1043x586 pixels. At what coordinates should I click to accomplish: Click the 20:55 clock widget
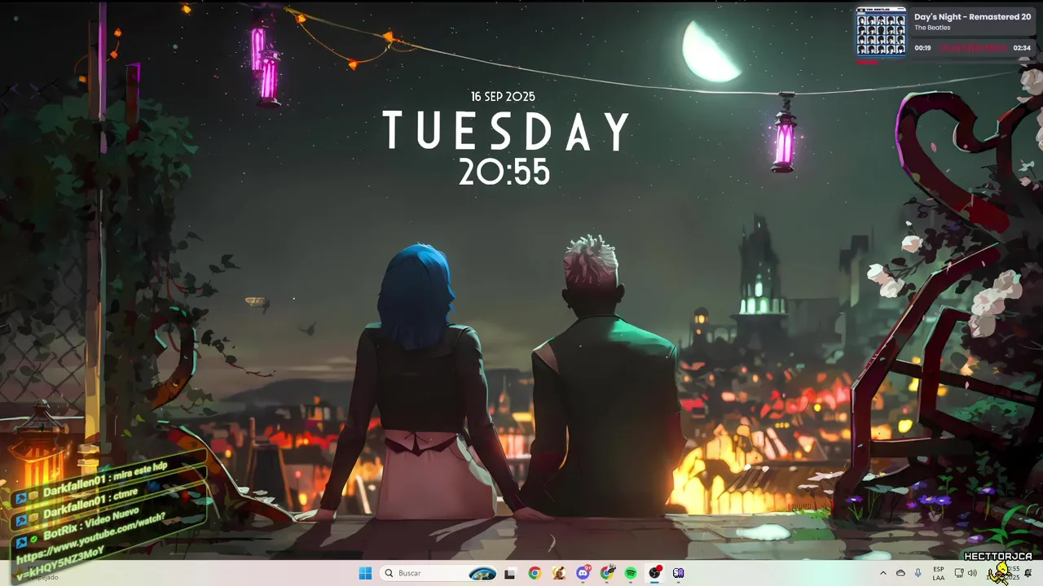coord(504,172)
